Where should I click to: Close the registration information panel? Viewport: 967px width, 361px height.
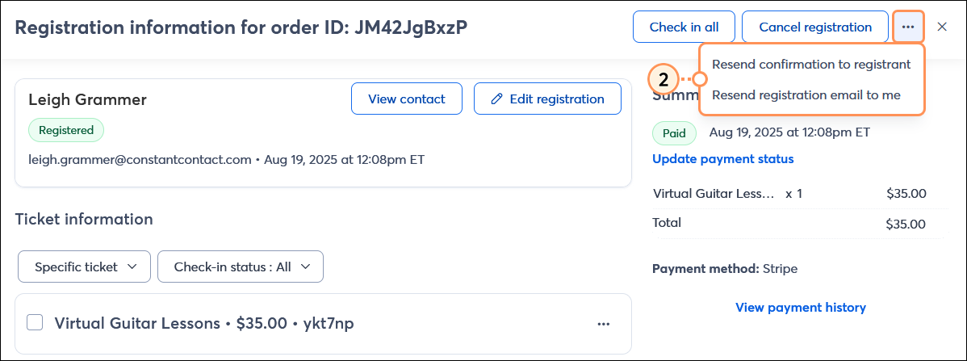coord(942,27)
